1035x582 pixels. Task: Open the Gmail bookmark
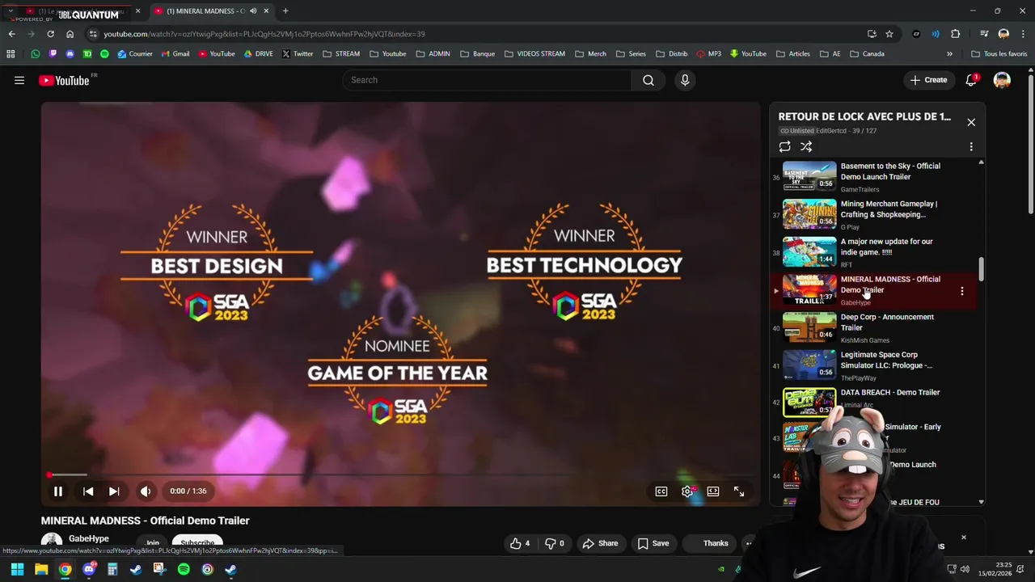pyautogui.click(x=175, y=54)
